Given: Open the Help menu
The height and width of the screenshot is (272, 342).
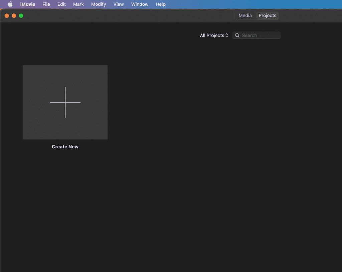Looking at the screenshot, I should pyautogui.click(x=161, y=4).
